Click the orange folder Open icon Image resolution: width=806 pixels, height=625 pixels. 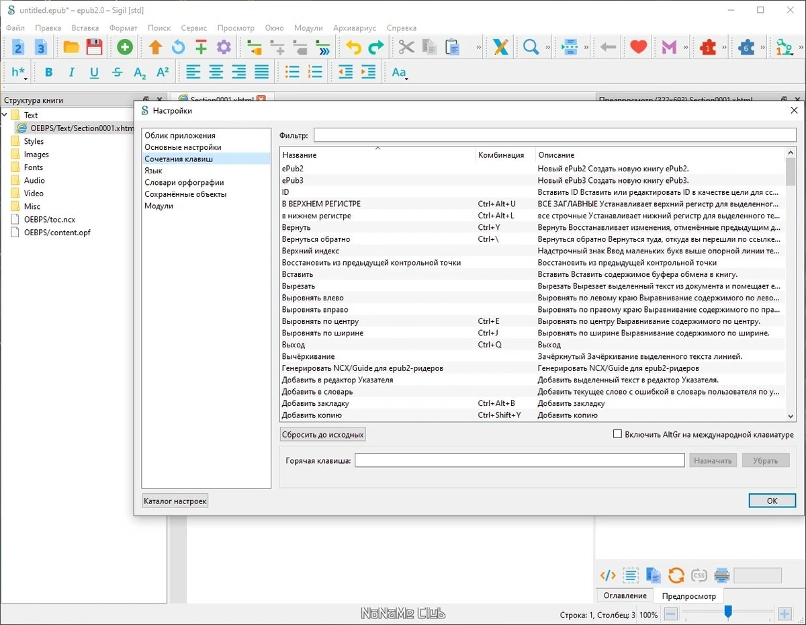[71, 47]
